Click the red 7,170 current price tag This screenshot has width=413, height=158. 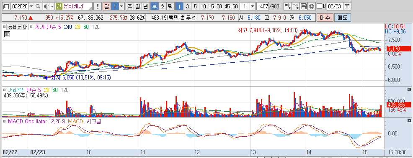coord(398,48)
